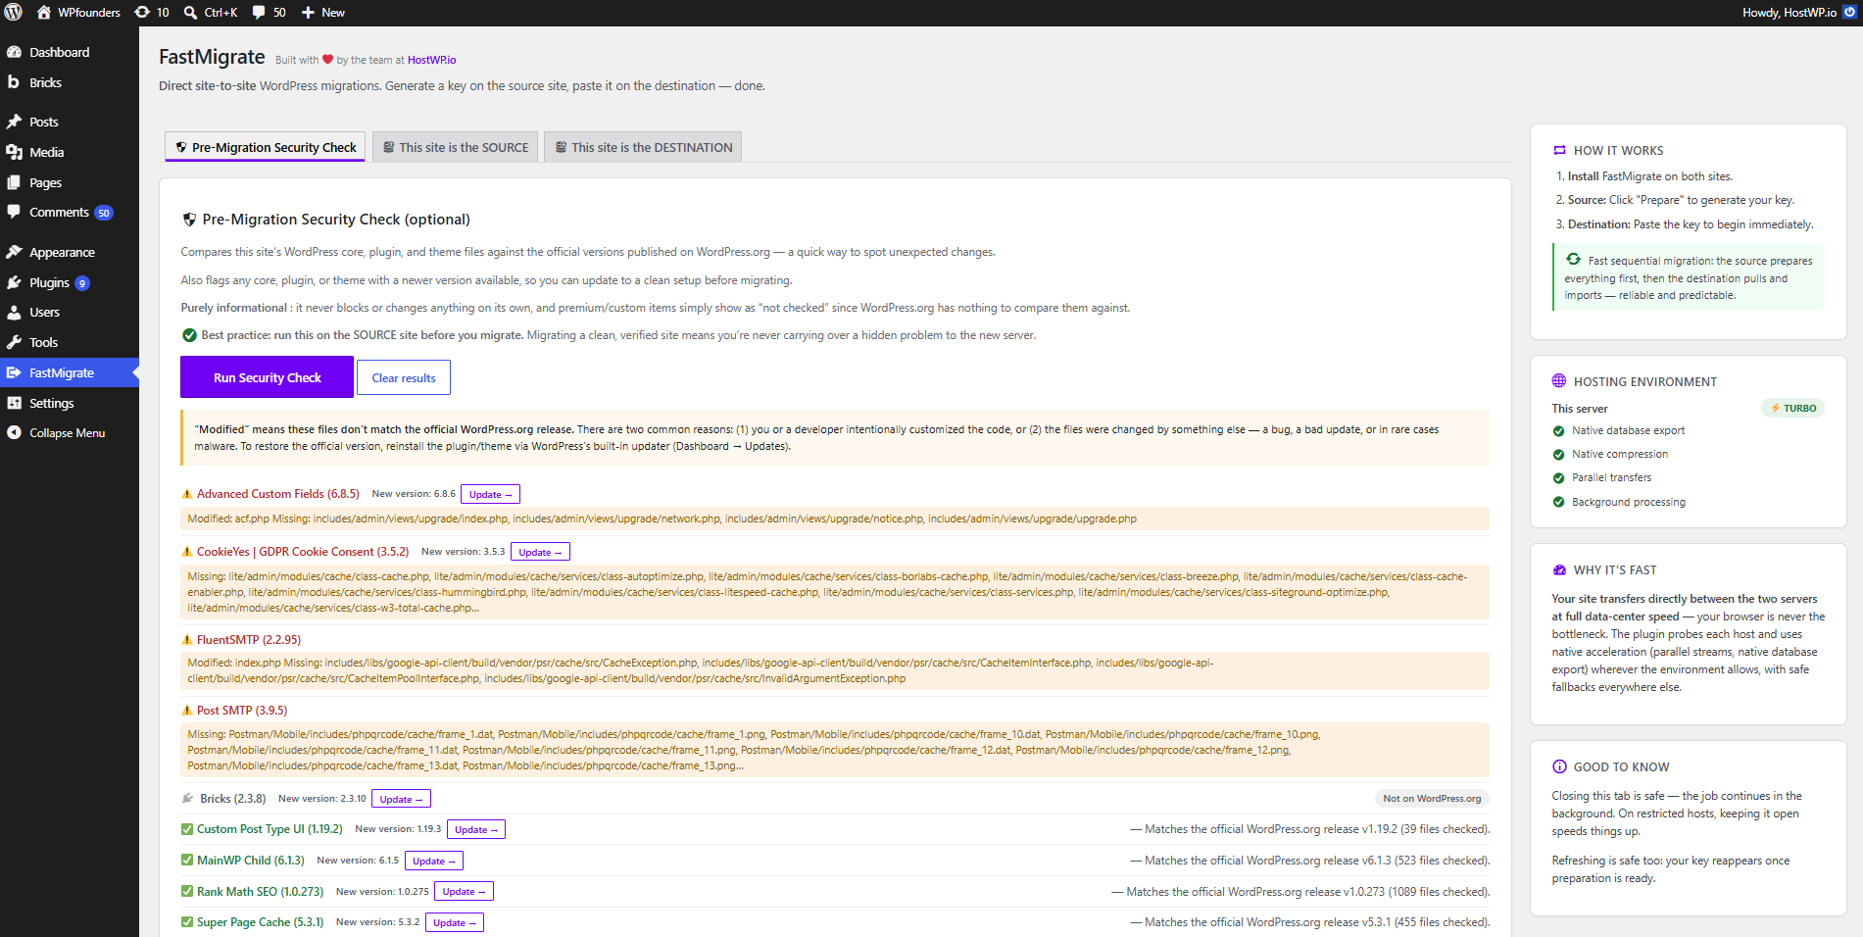The height and width of the screenshot is (937, 1863).
Task: Switch to Pre-Migration Security Check tab
Action: click(x=265, y=147)
